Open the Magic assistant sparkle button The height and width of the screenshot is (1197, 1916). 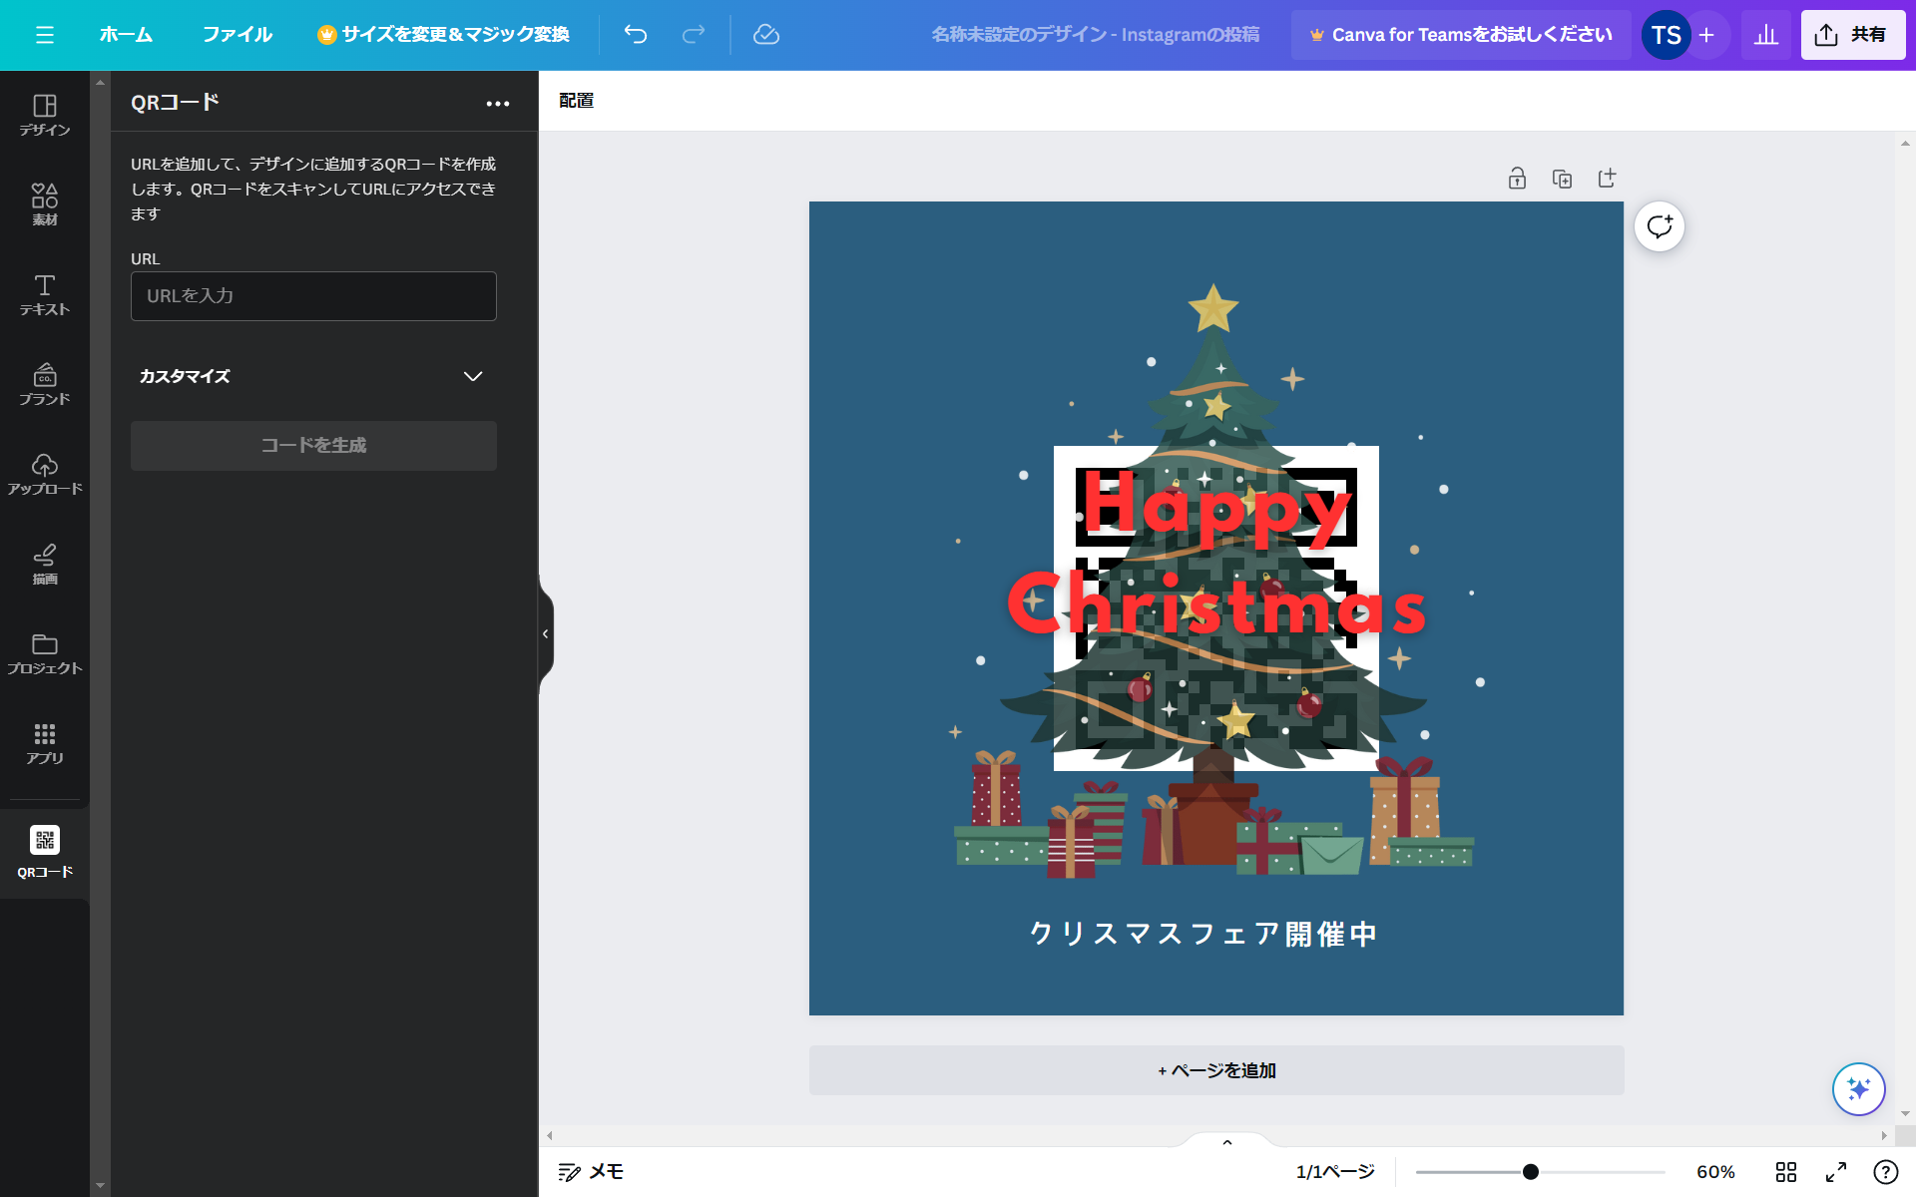pos(1858,1088)
